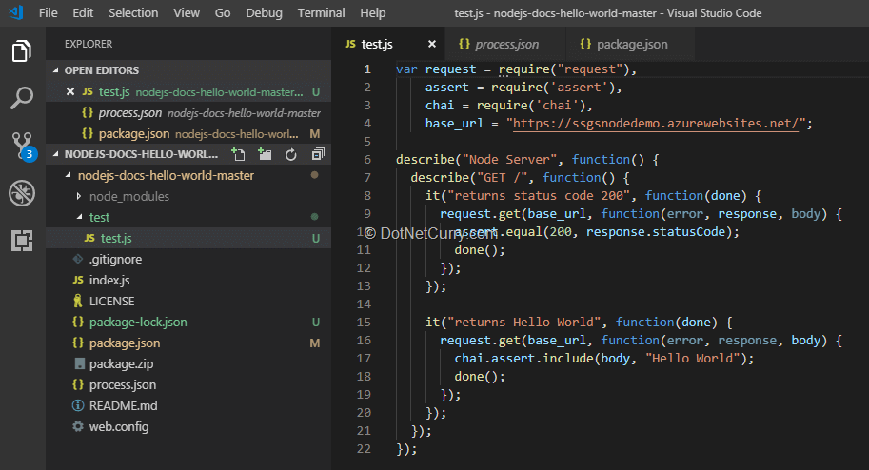The height and width of the screenshot is (470, 869).
Task: Click the JS icon of index.js
Action: [x=78, y=280]
